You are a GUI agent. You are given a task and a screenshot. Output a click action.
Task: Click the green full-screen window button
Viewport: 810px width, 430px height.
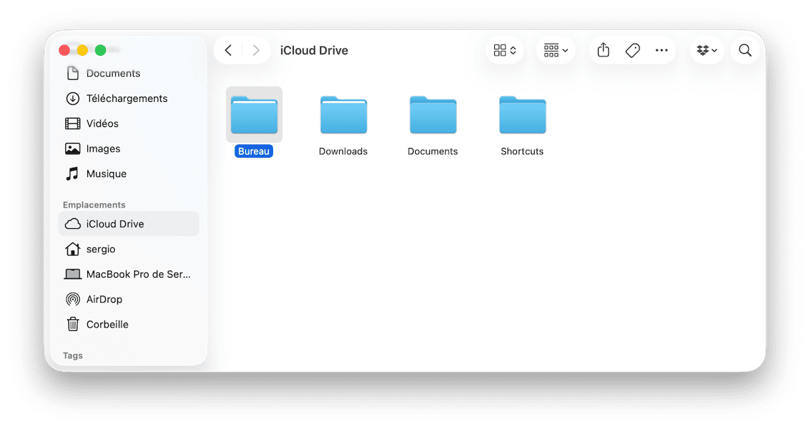pyautogui.click(x=101, y=51)
